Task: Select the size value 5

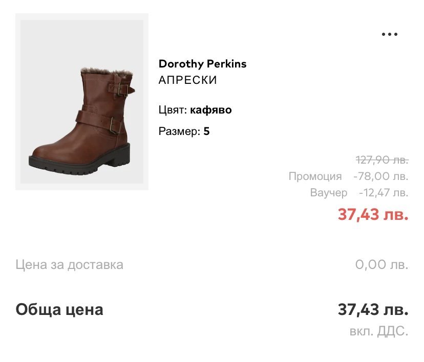Action: pyautogui.click(x=206, y=131)
